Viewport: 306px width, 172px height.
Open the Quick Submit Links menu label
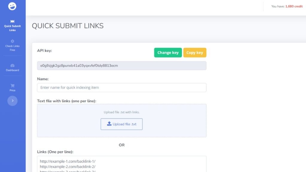[12, 28]
